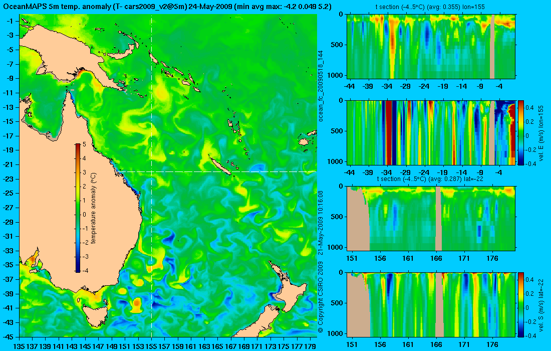Open the eastward velocity section plot at lon=155
Viewport: 551px width, 351px height.
[x=431, y=132]
